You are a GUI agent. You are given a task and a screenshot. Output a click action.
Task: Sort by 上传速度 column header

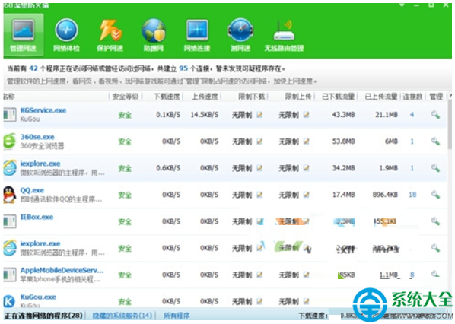click(x=205, y=97)
